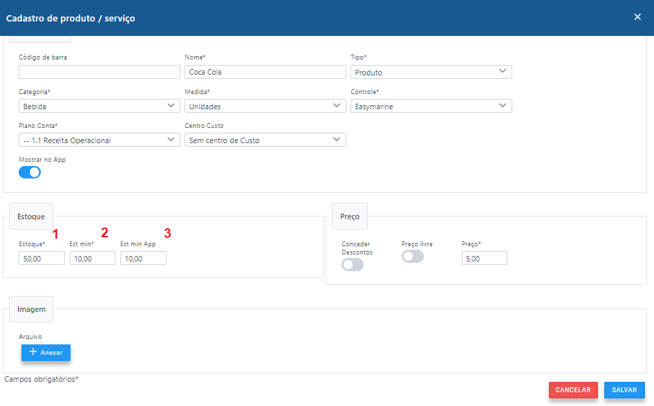Select the Imagem section tab
The height and width of the screenshot is (406, 654).
click(x=31, y=309)
